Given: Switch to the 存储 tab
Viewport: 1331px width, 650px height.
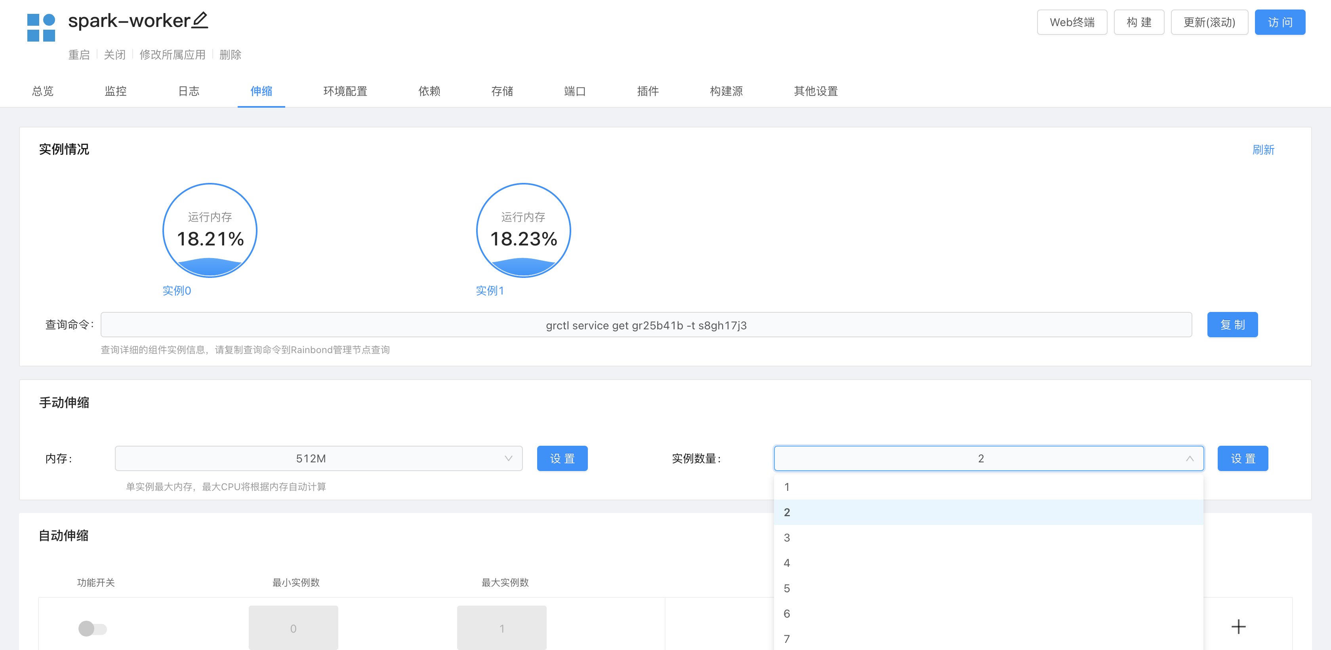Looking at the screenshot, I should point(502,91).
